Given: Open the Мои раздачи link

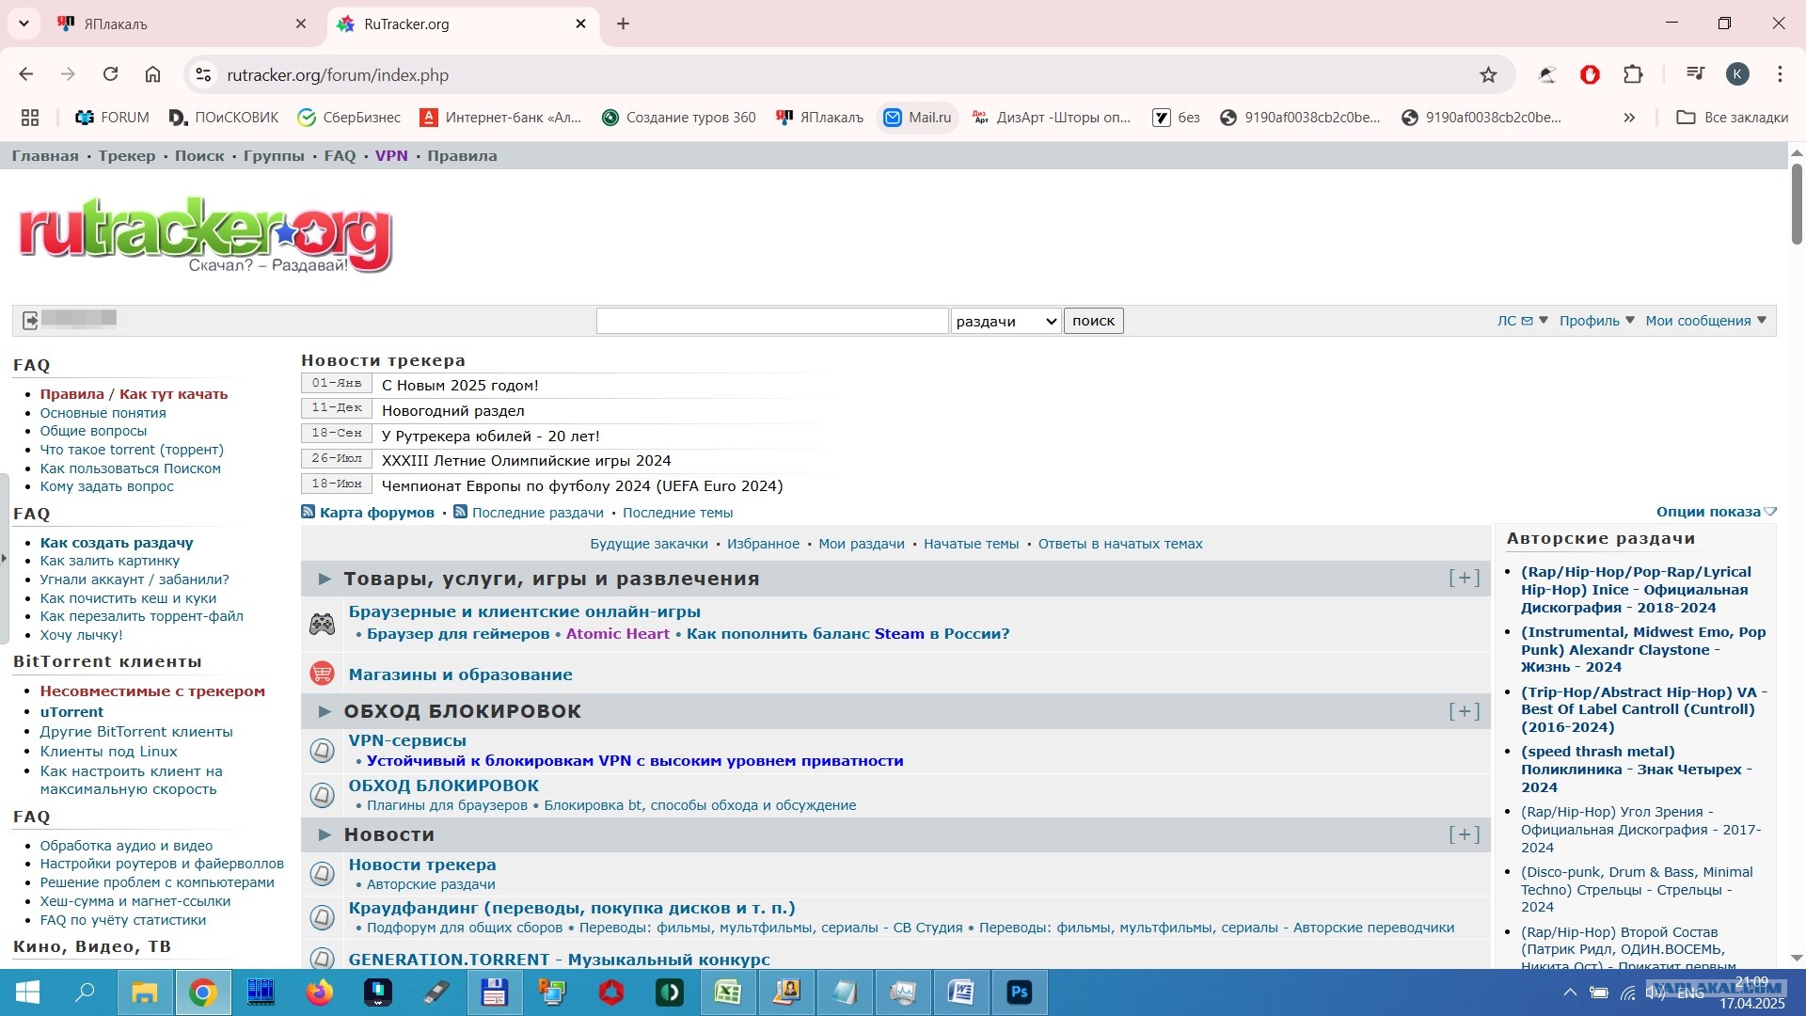Looking at the screenshot, I should coord(862,544).
